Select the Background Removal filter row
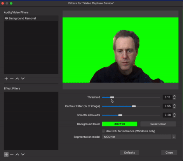 [x=31, y=18]
